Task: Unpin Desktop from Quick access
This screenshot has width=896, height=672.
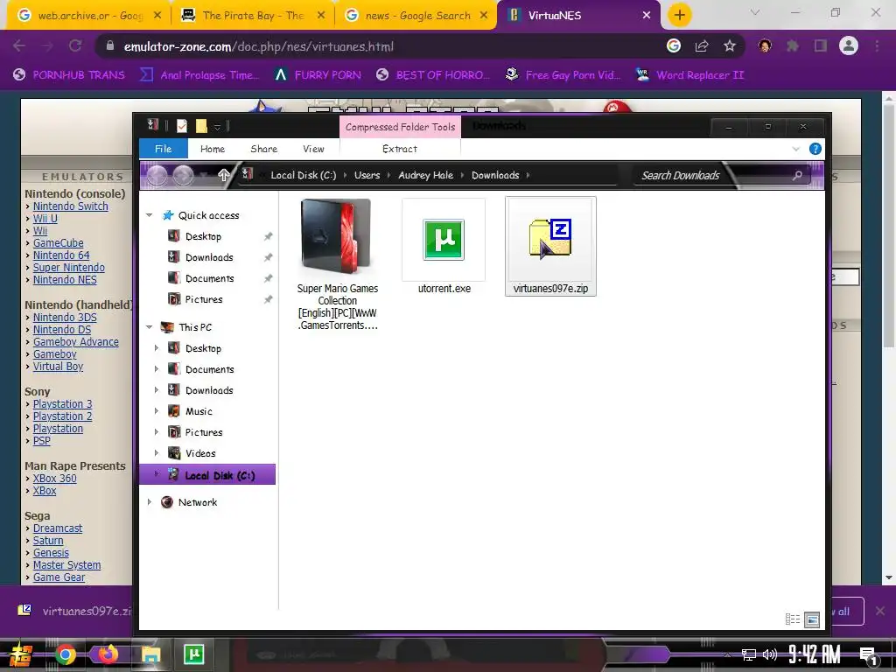Action: (x=268, y=236)
